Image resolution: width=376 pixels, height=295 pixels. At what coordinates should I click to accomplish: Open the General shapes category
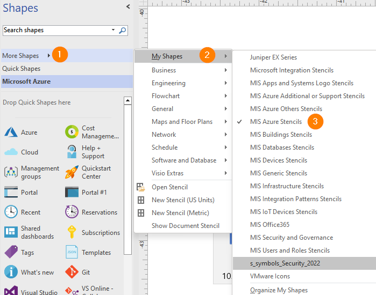(x=183, y=109)
